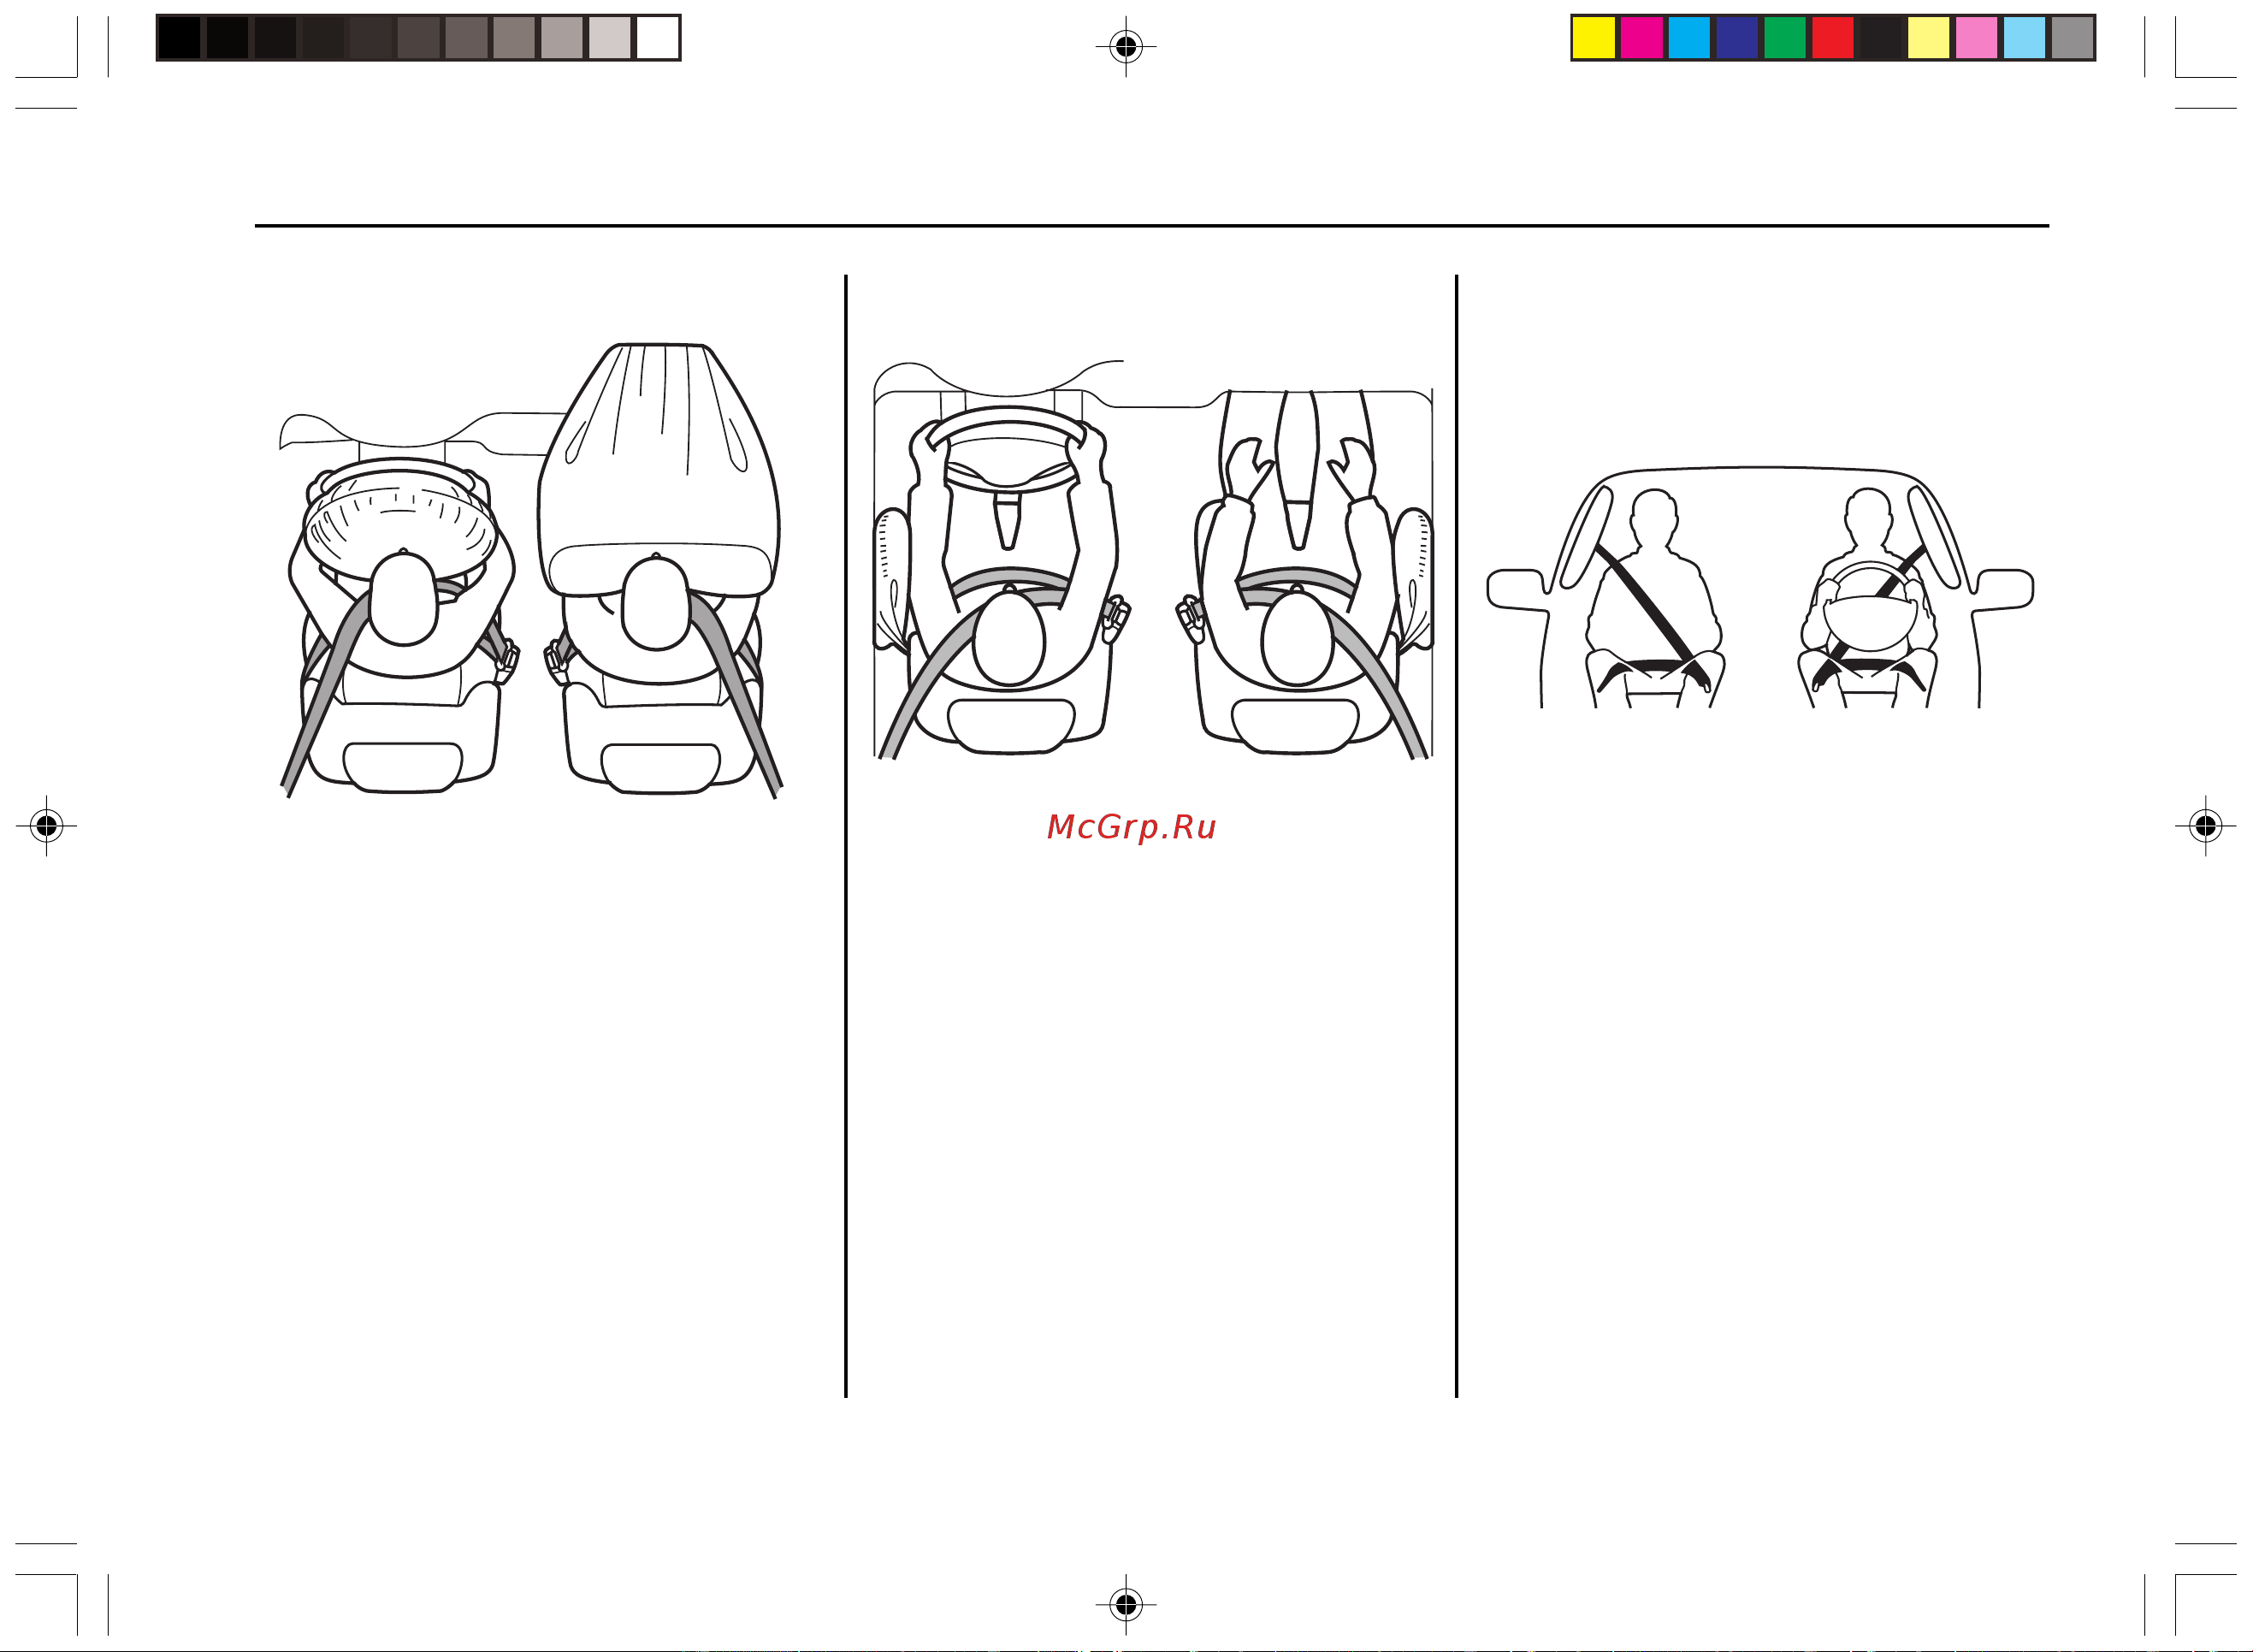
Task: Click the large inflated passenger airbag drawing
Action: pos(659,470)
